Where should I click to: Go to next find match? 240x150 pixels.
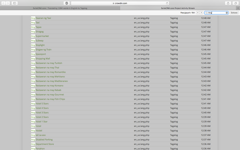point(201,13)
